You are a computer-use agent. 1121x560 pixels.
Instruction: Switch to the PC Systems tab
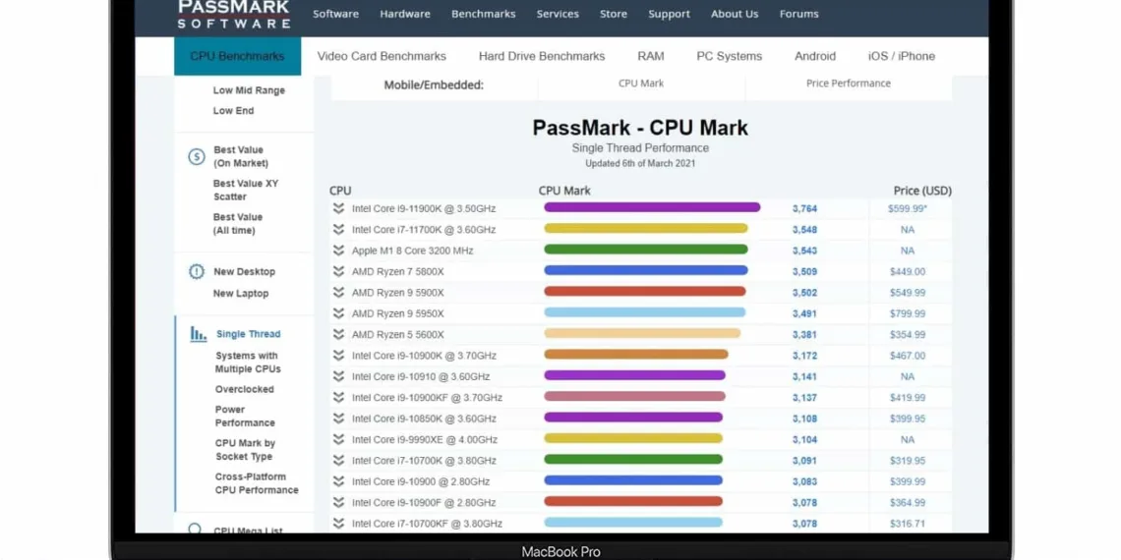[x=730, y=56]
